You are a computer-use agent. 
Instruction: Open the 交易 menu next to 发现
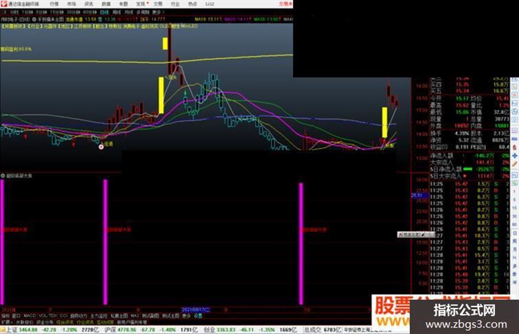(158, 4)
